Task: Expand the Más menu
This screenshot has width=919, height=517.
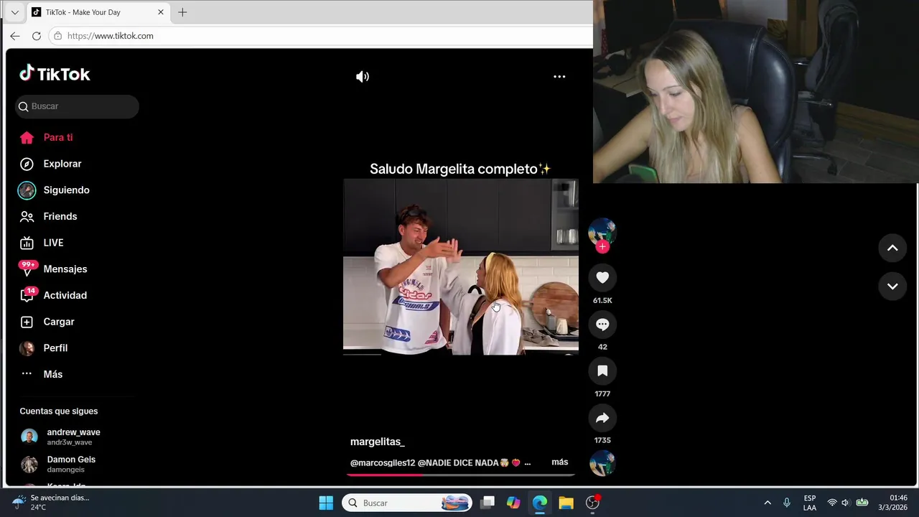Action: click(52, 374)
